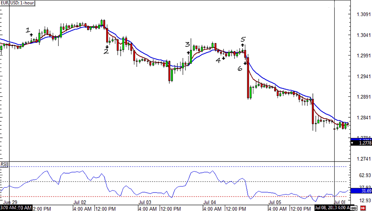372x211 pixels.
Task: Click the 1.2941 price axis value
Action: tap(364, 76)
